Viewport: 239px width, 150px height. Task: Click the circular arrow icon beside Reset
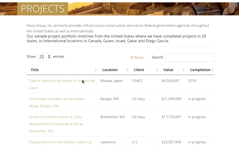click(132, 58)
